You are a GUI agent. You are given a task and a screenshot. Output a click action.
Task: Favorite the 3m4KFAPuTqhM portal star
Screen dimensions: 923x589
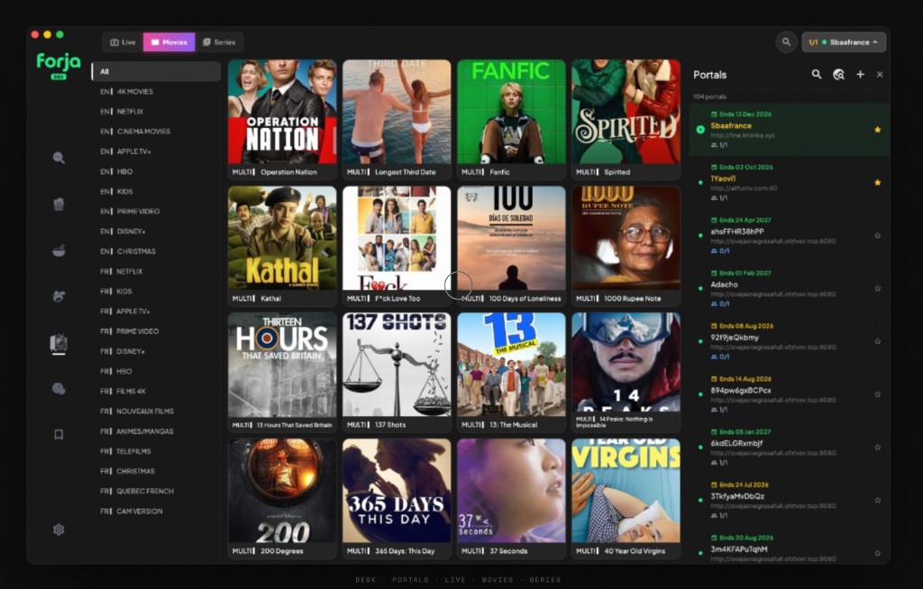click(877, 553)
